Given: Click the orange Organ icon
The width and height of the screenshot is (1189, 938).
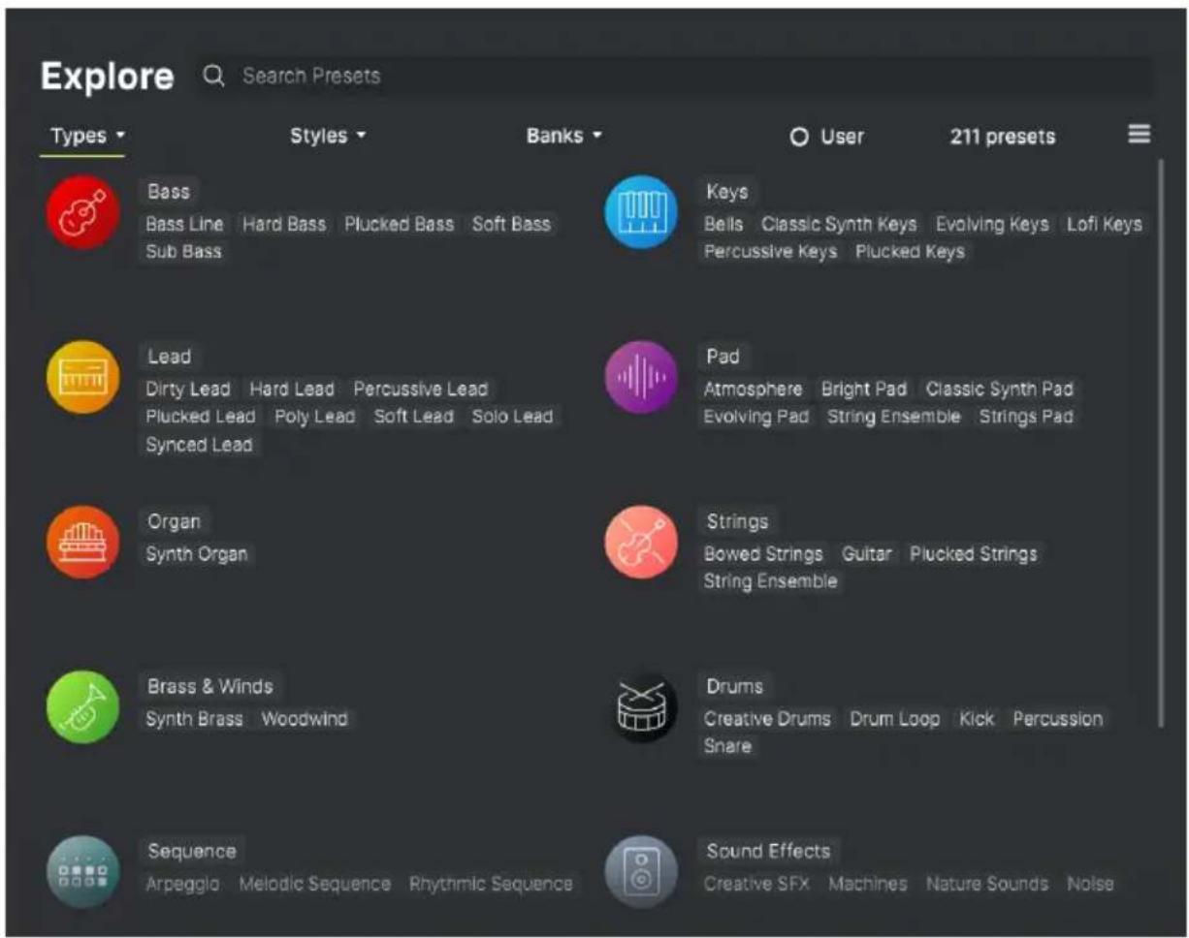Looking at the screenshot, I should pos(82,543).
